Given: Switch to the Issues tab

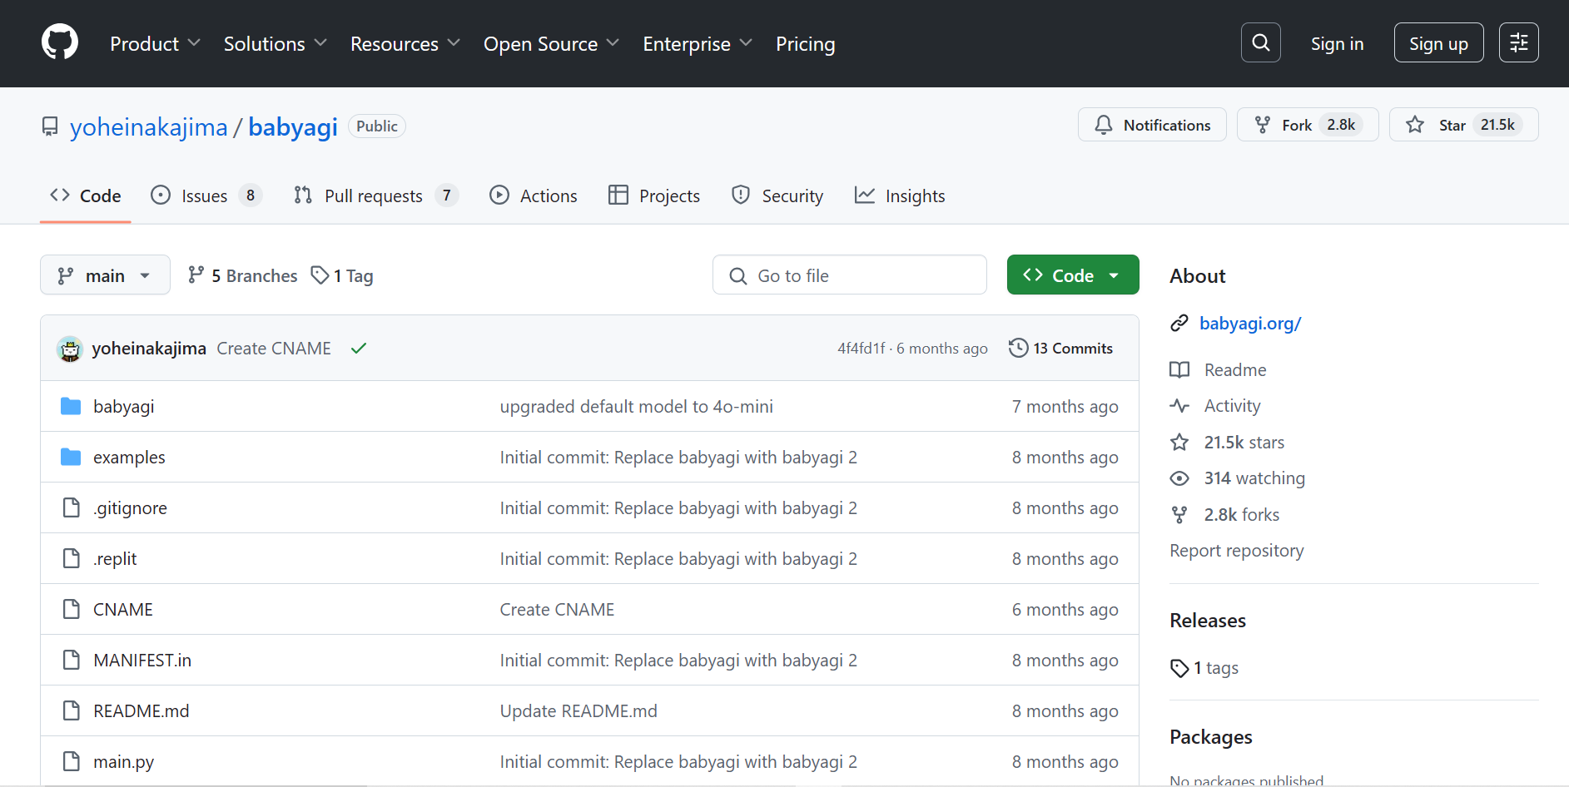Looking at the screenshot, I should (x=206, y=196).
